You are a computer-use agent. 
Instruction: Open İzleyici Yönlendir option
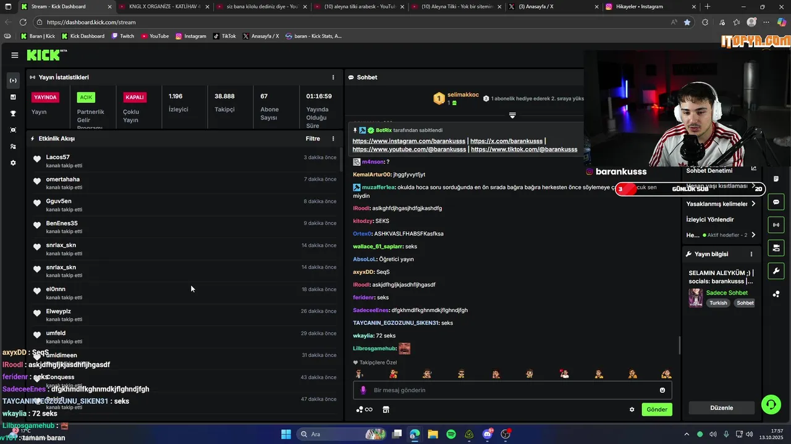pyautogui.click(x=709, y=219)
